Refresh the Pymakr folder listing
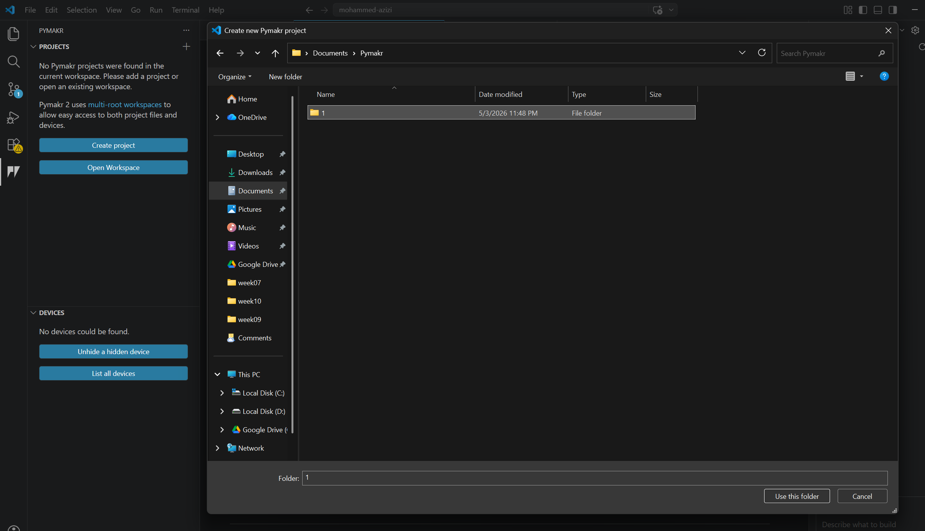 pyautogui.click(x=761, y=53)
